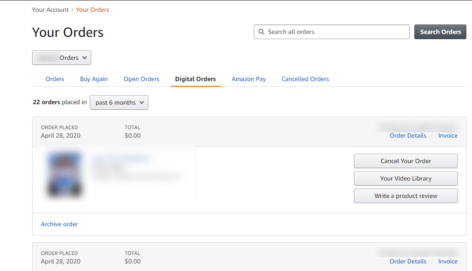This screenshot has height=271, width=472.
Task: View the Cancelled Orders tab
Action: coord(305,79)
